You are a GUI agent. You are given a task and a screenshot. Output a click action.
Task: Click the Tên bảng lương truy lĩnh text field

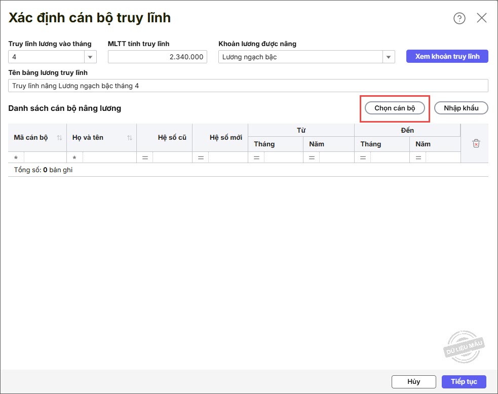(248, 86)
